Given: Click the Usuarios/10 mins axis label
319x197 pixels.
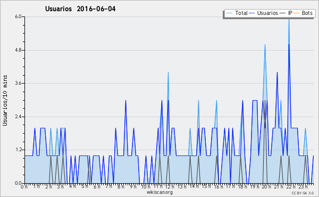Looking at the screenshot, I should tap(5, 101).
